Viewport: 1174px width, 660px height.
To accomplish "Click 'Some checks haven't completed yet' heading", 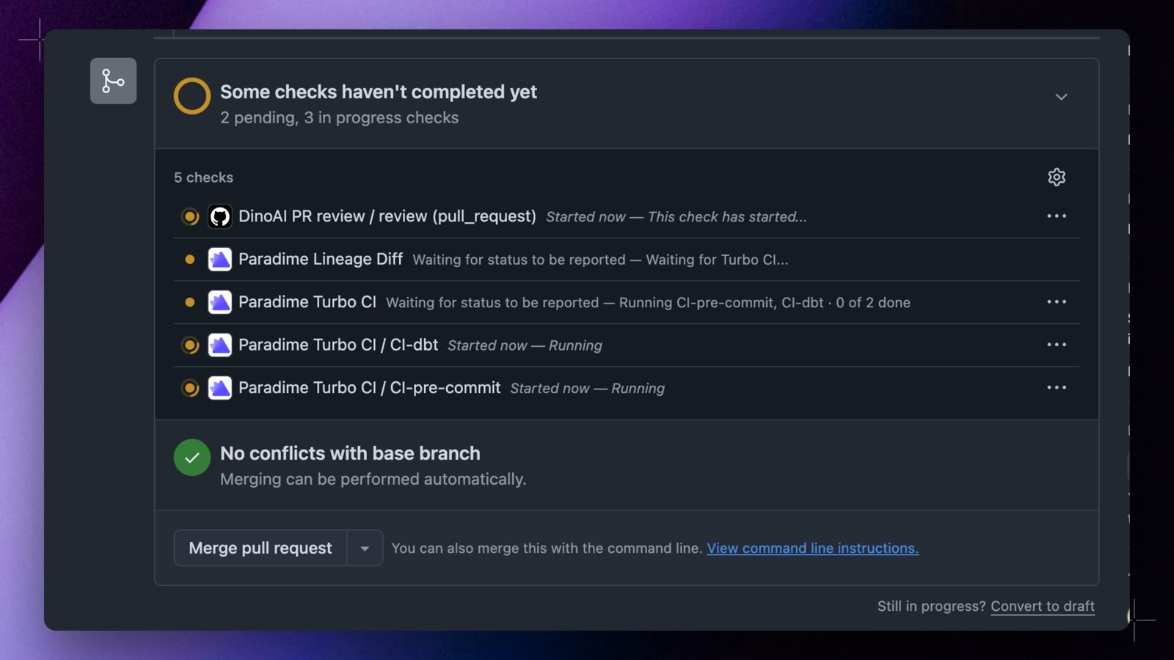I will (x=379, y=92).
